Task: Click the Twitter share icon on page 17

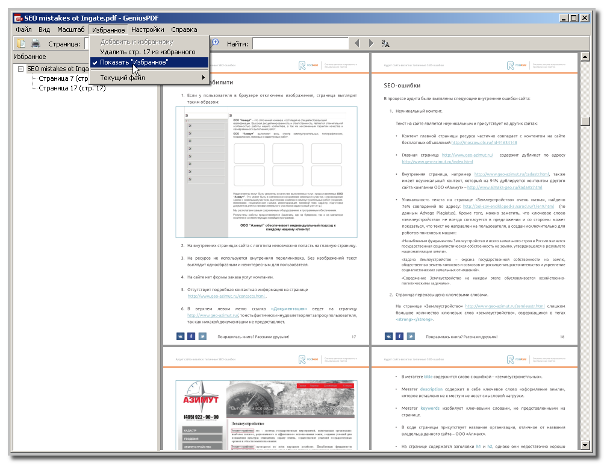Action: point(202,336)
